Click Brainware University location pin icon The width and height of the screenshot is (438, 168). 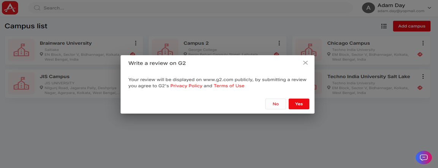(42, 54)
